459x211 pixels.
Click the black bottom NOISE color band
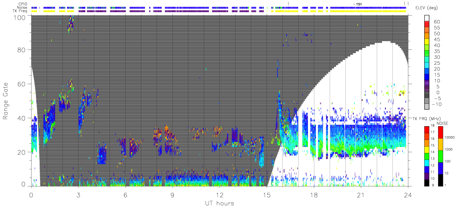441,180
